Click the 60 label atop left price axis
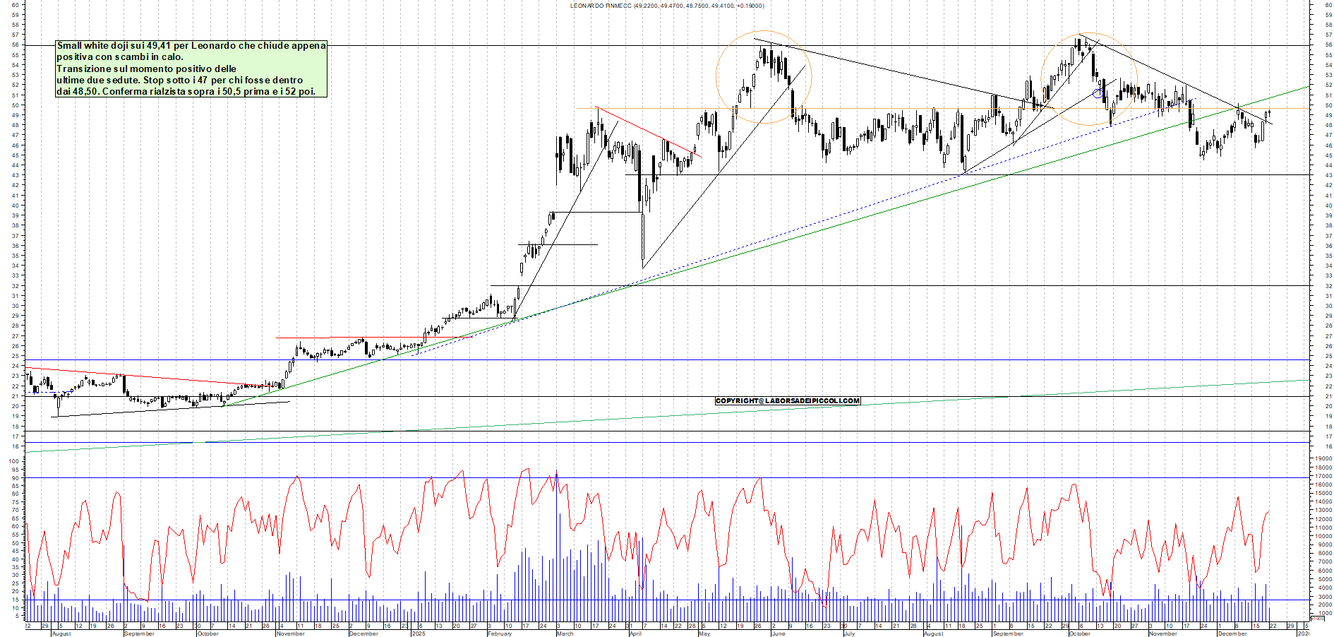This screenshot has width=1334, height=637. 15,4
